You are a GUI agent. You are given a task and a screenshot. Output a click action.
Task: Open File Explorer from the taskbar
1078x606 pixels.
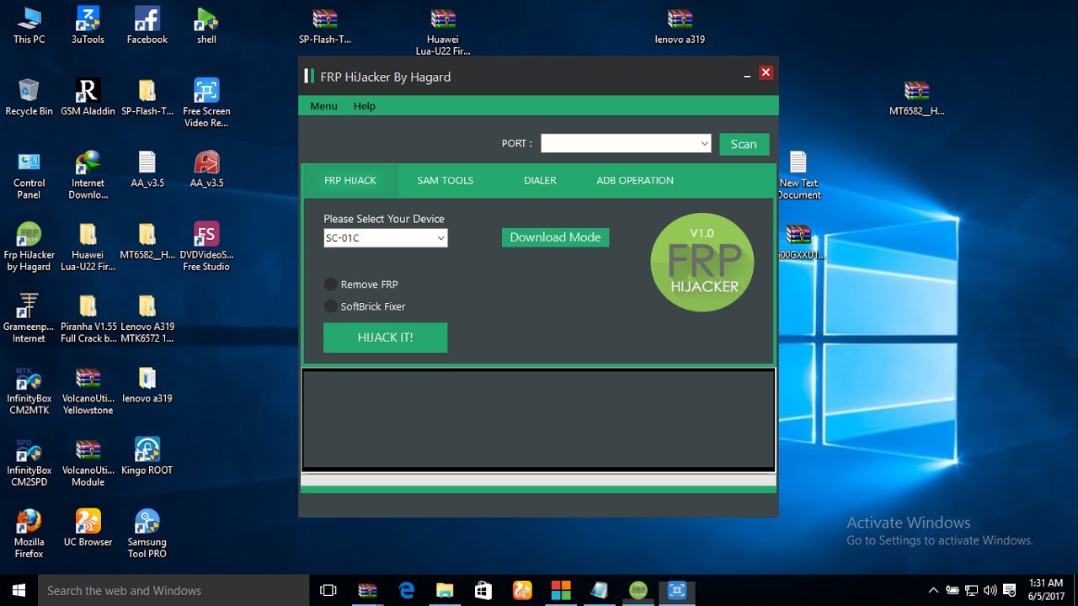click(x=445, y=591)
